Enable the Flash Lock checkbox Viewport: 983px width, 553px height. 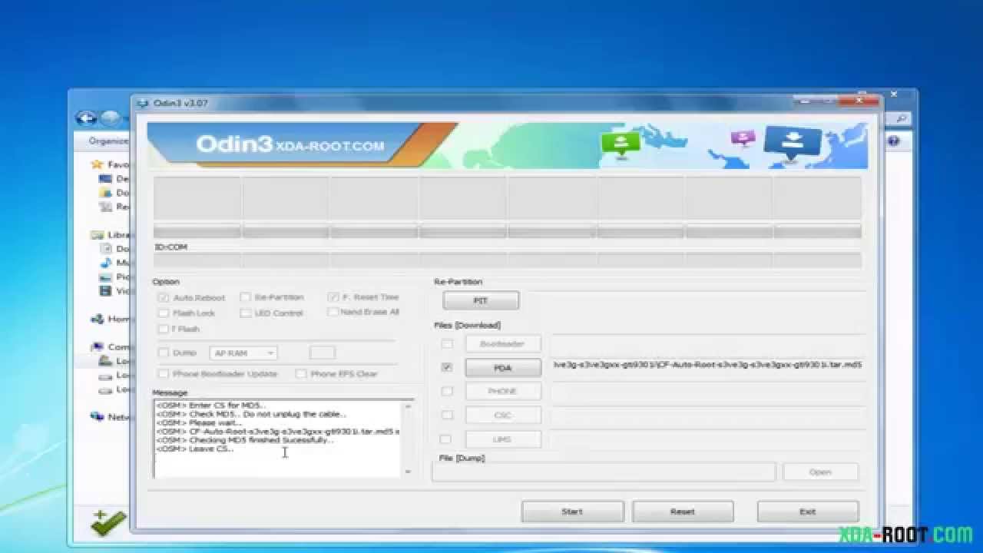[x=164, y=313]
